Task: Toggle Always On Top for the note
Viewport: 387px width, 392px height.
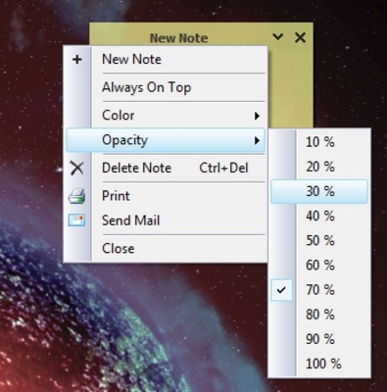Action: tap(166, 87)
